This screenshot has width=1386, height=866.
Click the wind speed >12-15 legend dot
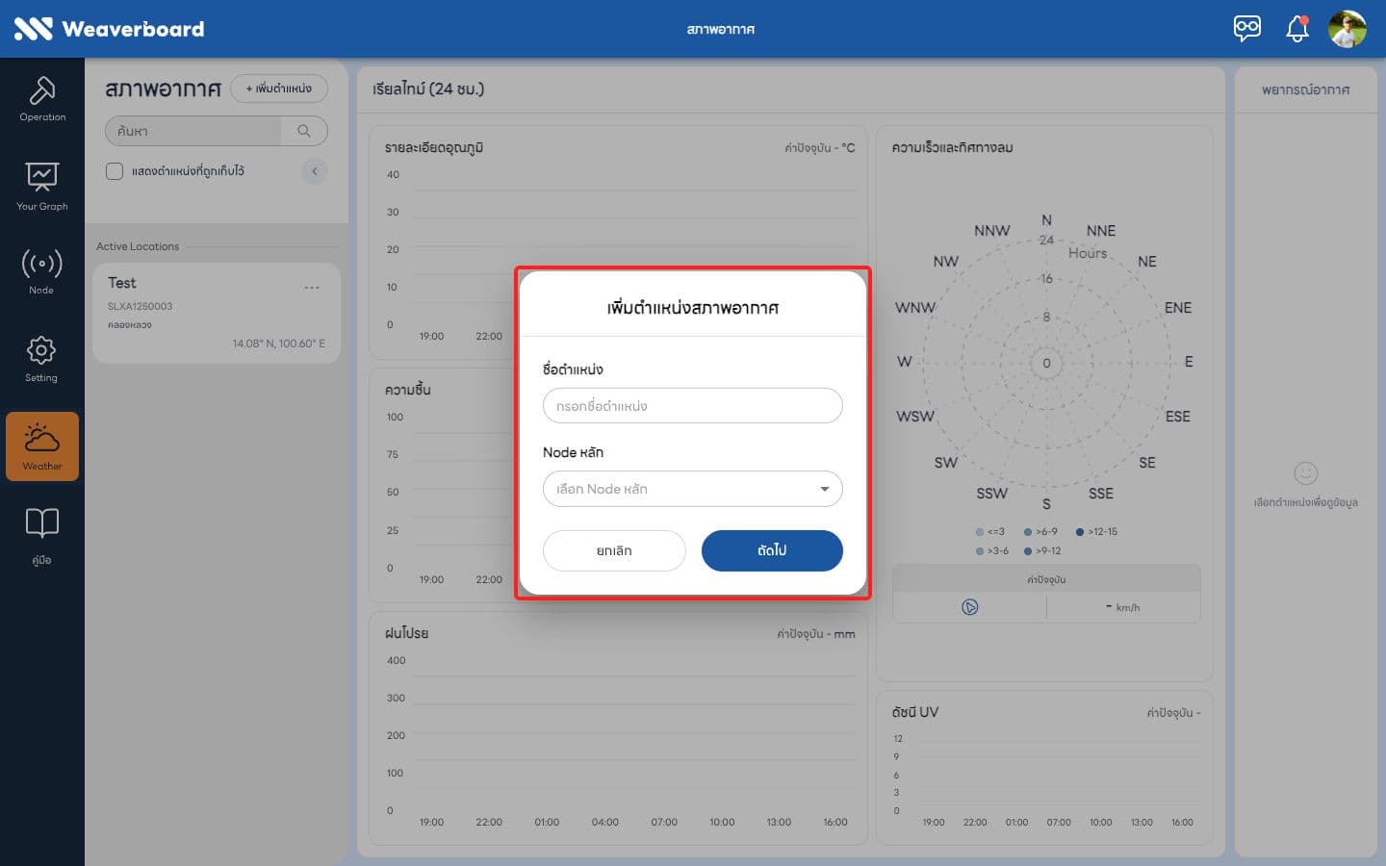[1080, 532]
